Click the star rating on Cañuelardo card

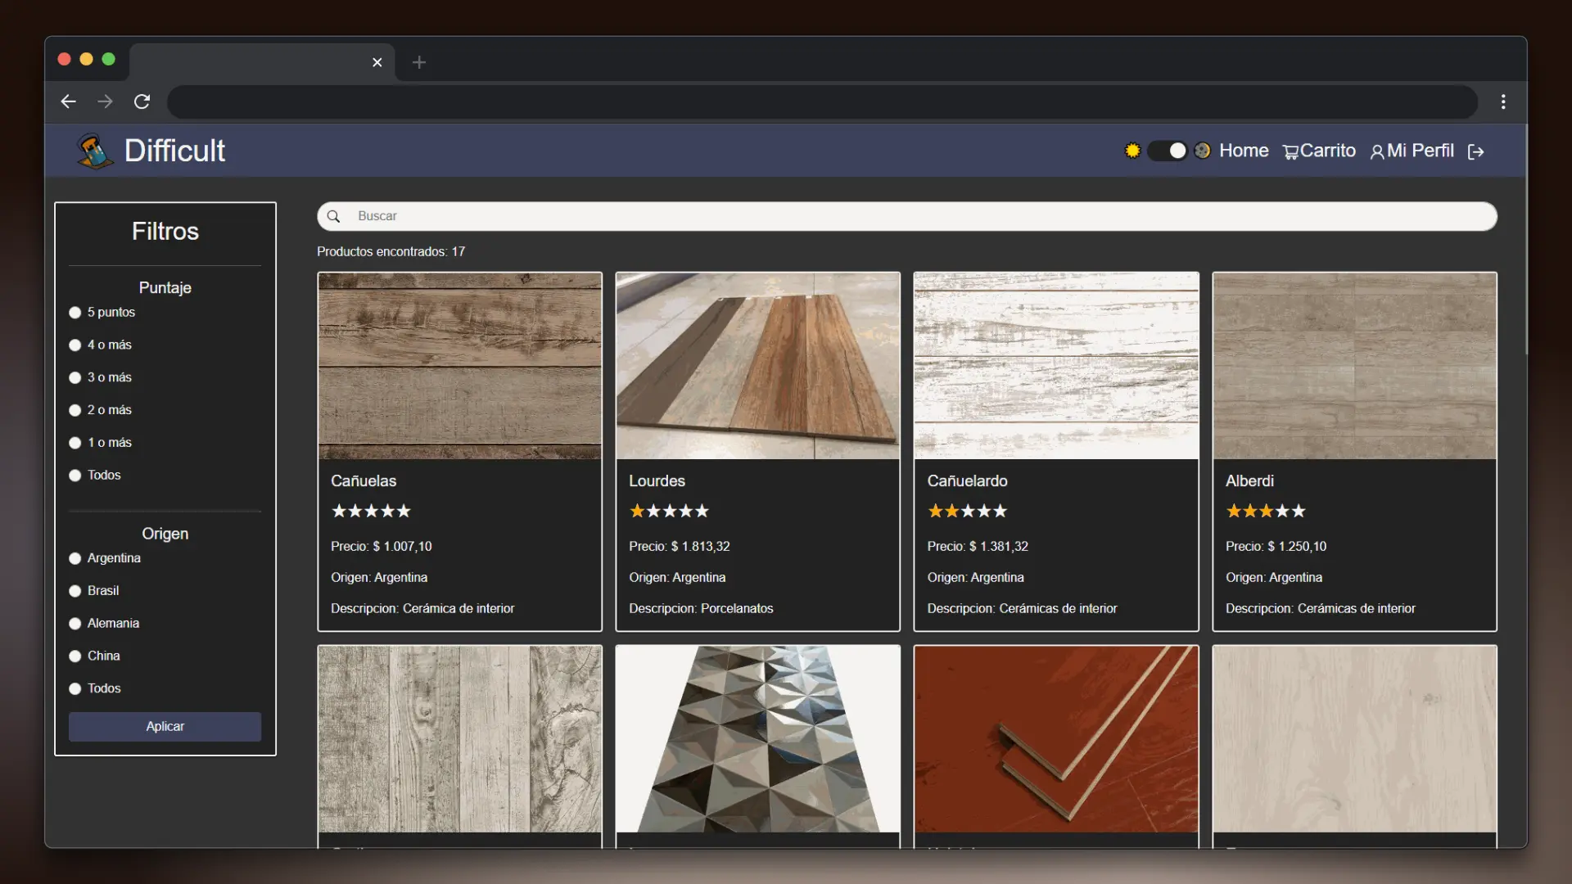(967, 512)
